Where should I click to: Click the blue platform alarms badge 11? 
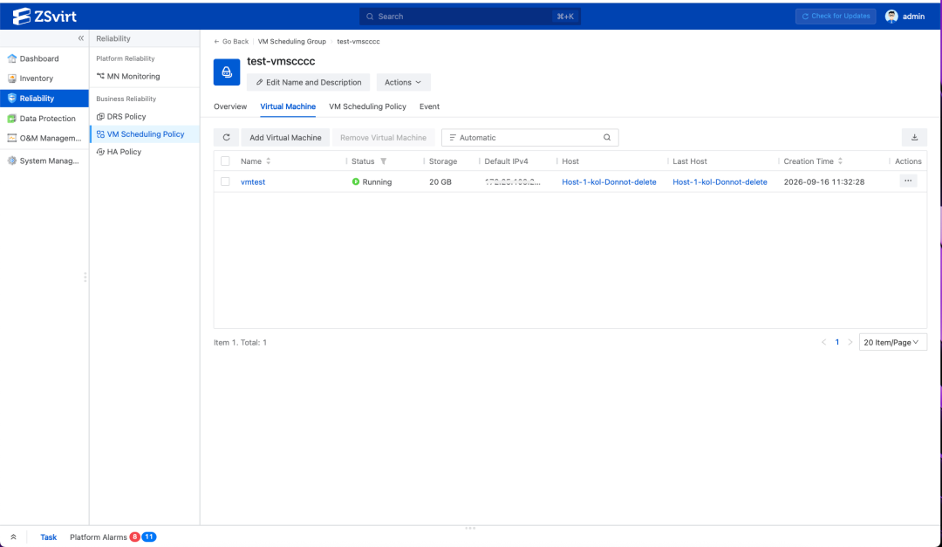(149, 537)
